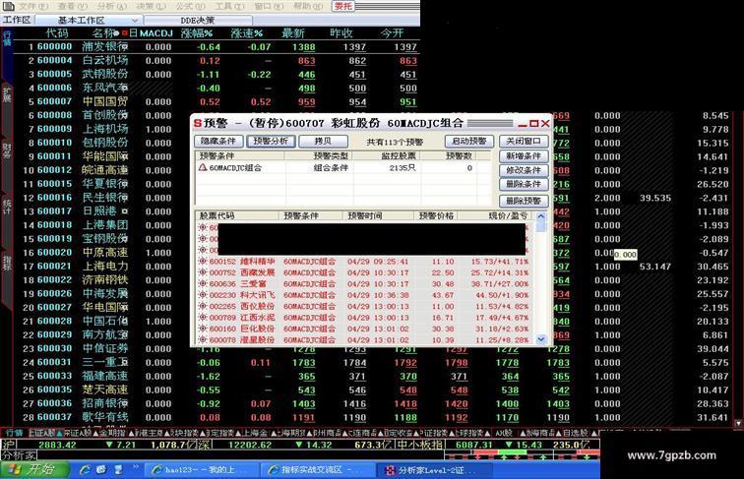
Task: Click the 隐藏条件 button in alert window
Action: pyautogui.click(x=218, y=141)
